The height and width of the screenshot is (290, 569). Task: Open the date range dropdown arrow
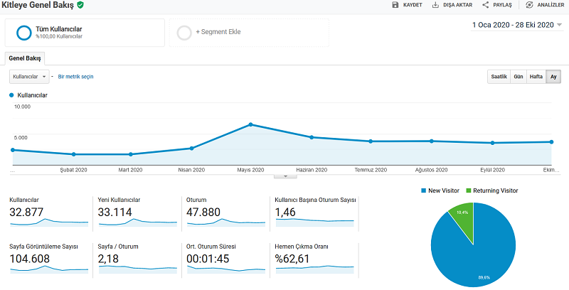(x=559, y=25)
